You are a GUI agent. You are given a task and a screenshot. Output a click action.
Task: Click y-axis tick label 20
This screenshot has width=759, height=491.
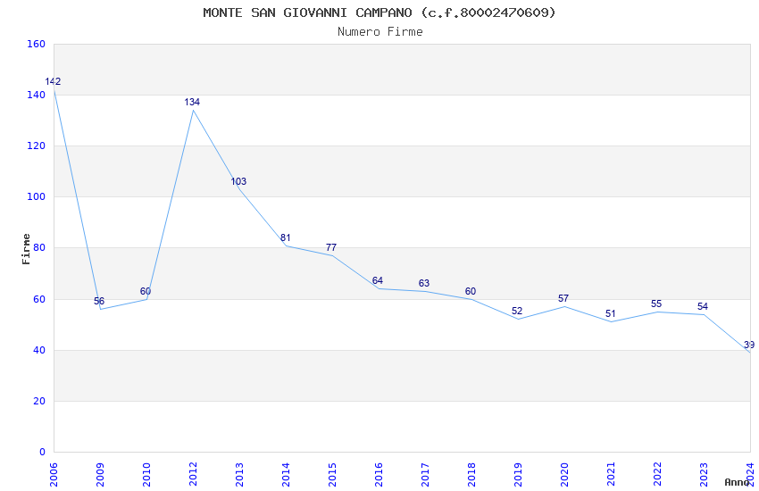[x=39, y=401]
